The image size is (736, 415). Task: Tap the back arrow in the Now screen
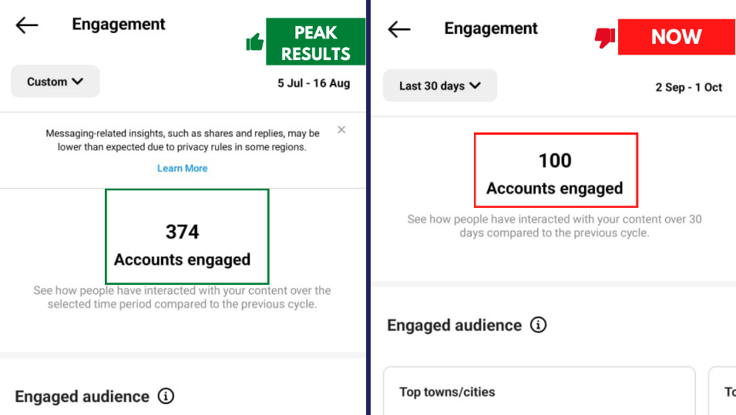tap(399, 29)
